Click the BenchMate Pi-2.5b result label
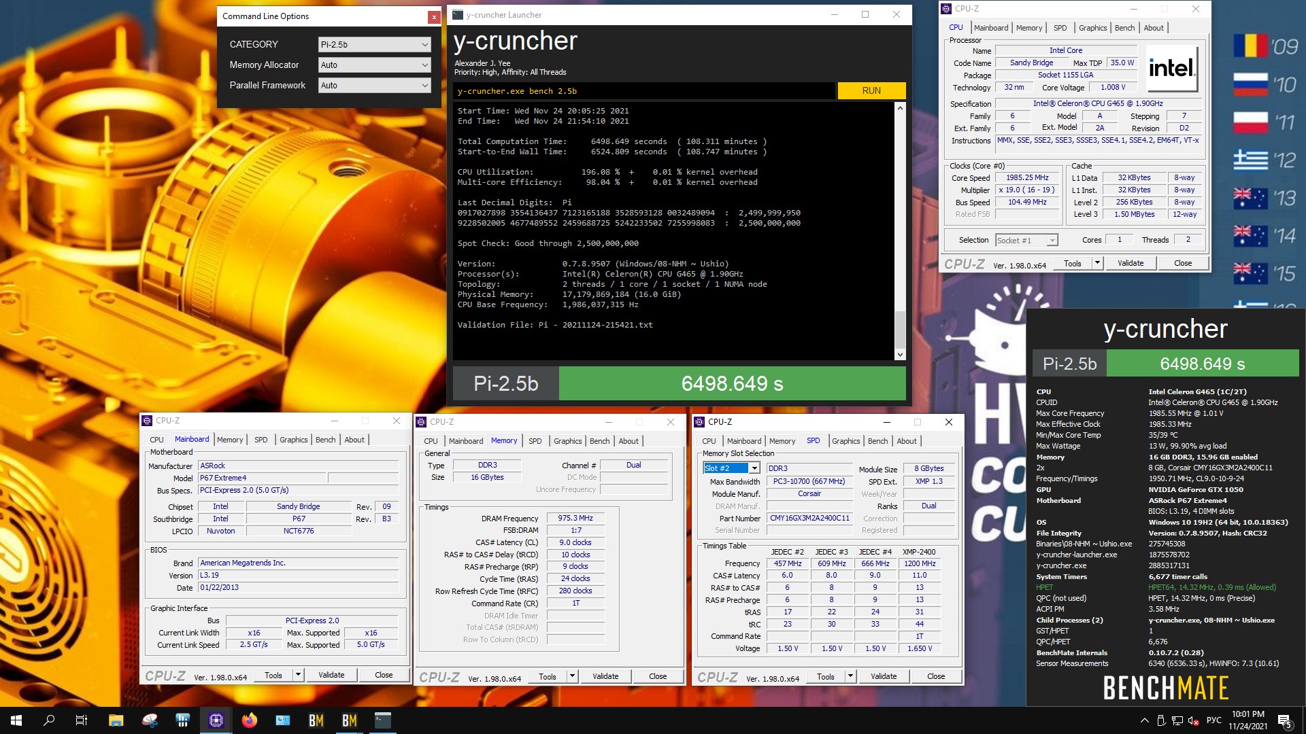This screenshot has height=734, width=1306. point(1069,364)
